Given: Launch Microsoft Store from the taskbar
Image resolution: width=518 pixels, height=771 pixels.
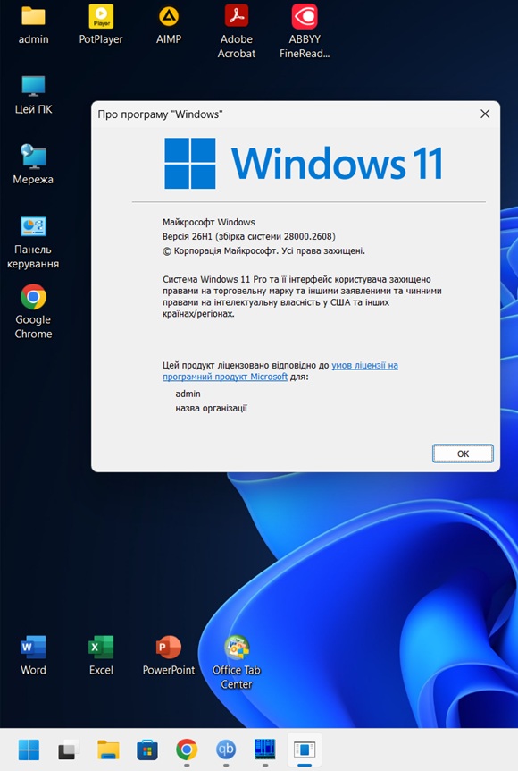Looking at the screenshot, I should (x=147, y=750).
